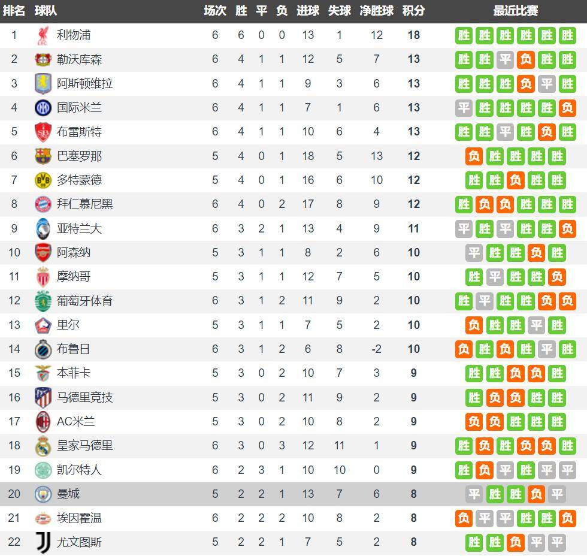Click Barcelona's orange 负 recent result badge
This screenshot has width=587, height=556.
point(474,156)
